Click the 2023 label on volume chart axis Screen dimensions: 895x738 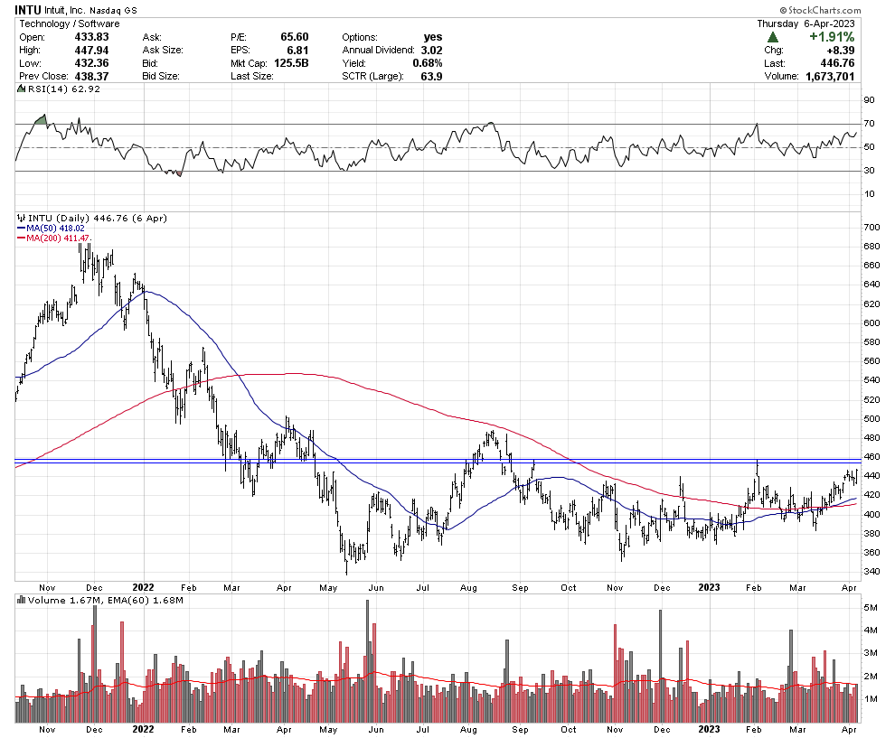(709, 729)
